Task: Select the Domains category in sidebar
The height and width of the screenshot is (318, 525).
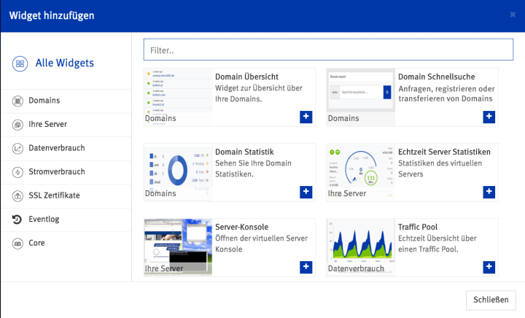Action: (x=44, y=101)
